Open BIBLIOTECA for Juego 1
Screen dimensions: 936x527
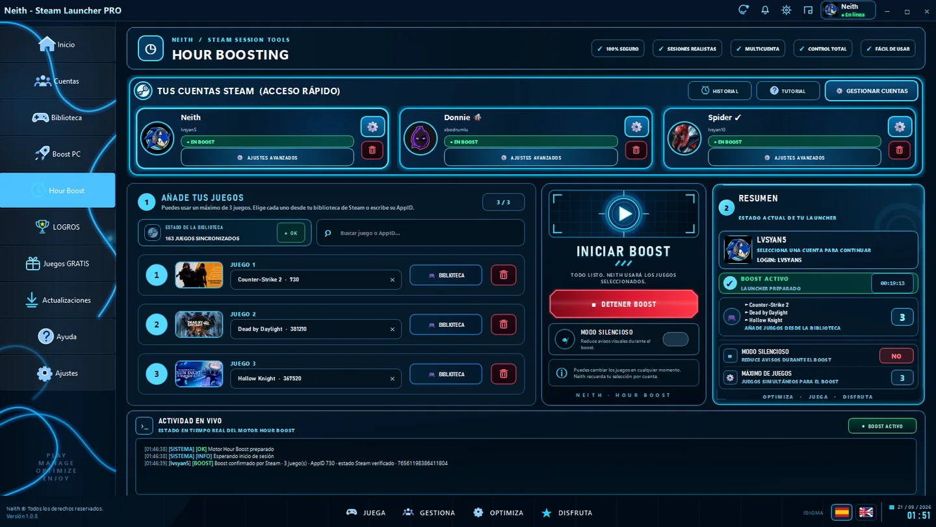coord(446,275)
